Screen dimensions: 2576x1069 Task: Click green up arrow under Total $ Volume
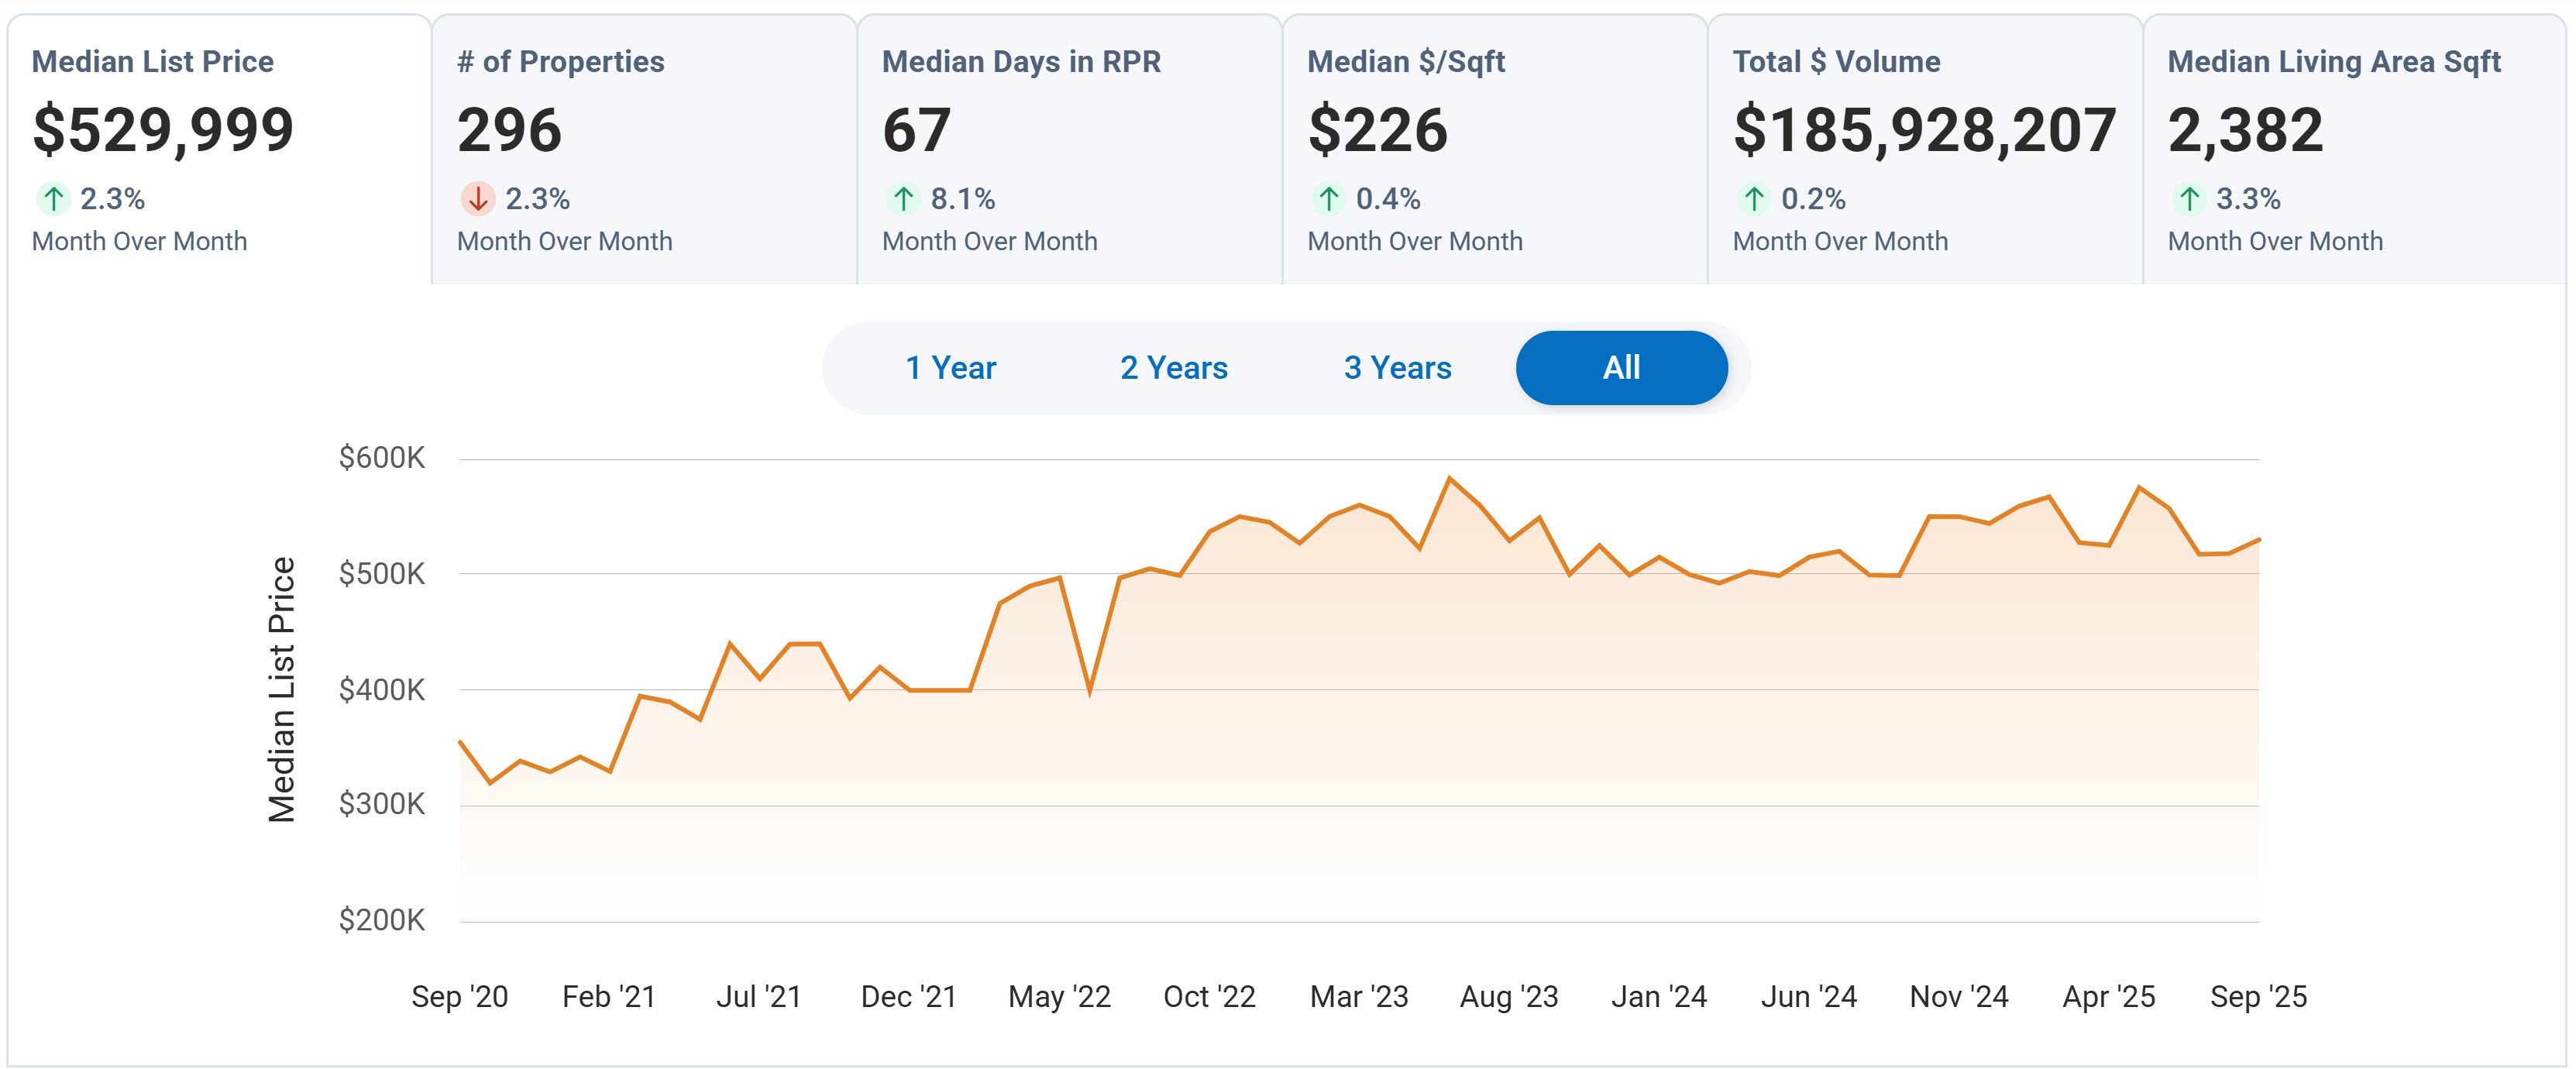pos(1753,199)
